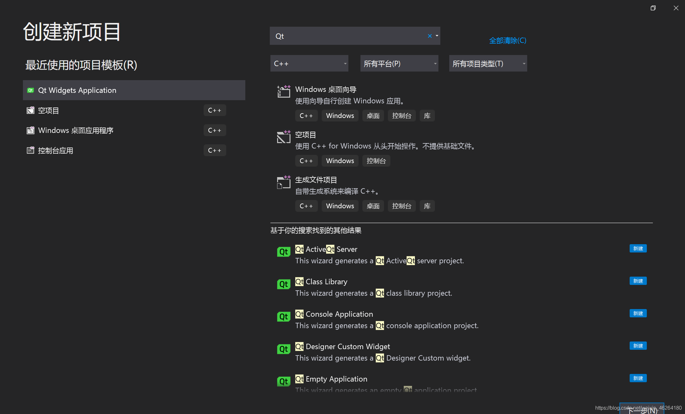Screen dimensions: 685x414
Task: Click the ActiveQt server project description text
Action: coord(380,261)
